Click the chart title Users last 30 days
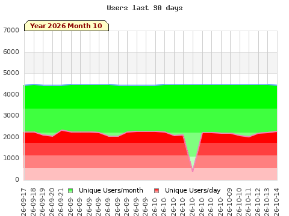 click(x=144, y=8)
